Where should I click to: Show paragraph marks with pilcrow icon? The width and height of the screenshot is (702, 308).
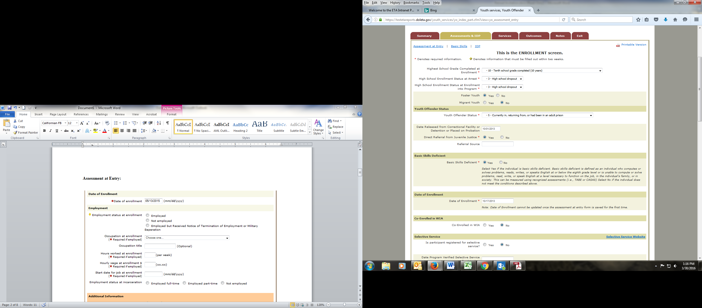coord(168,123)
